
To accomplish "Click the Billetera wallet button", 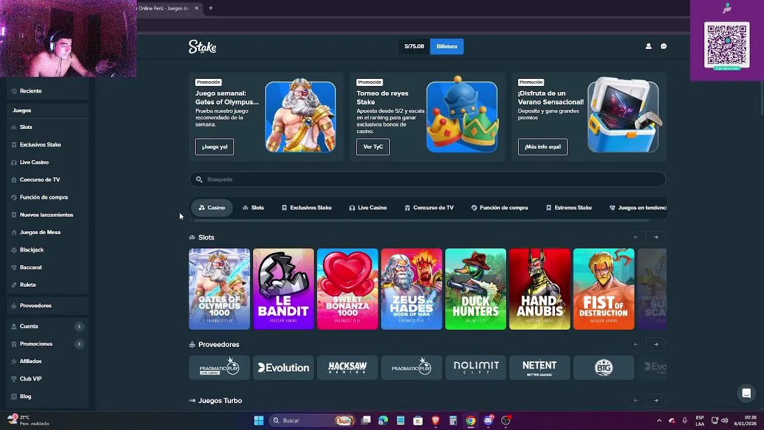I will [446, 47].
